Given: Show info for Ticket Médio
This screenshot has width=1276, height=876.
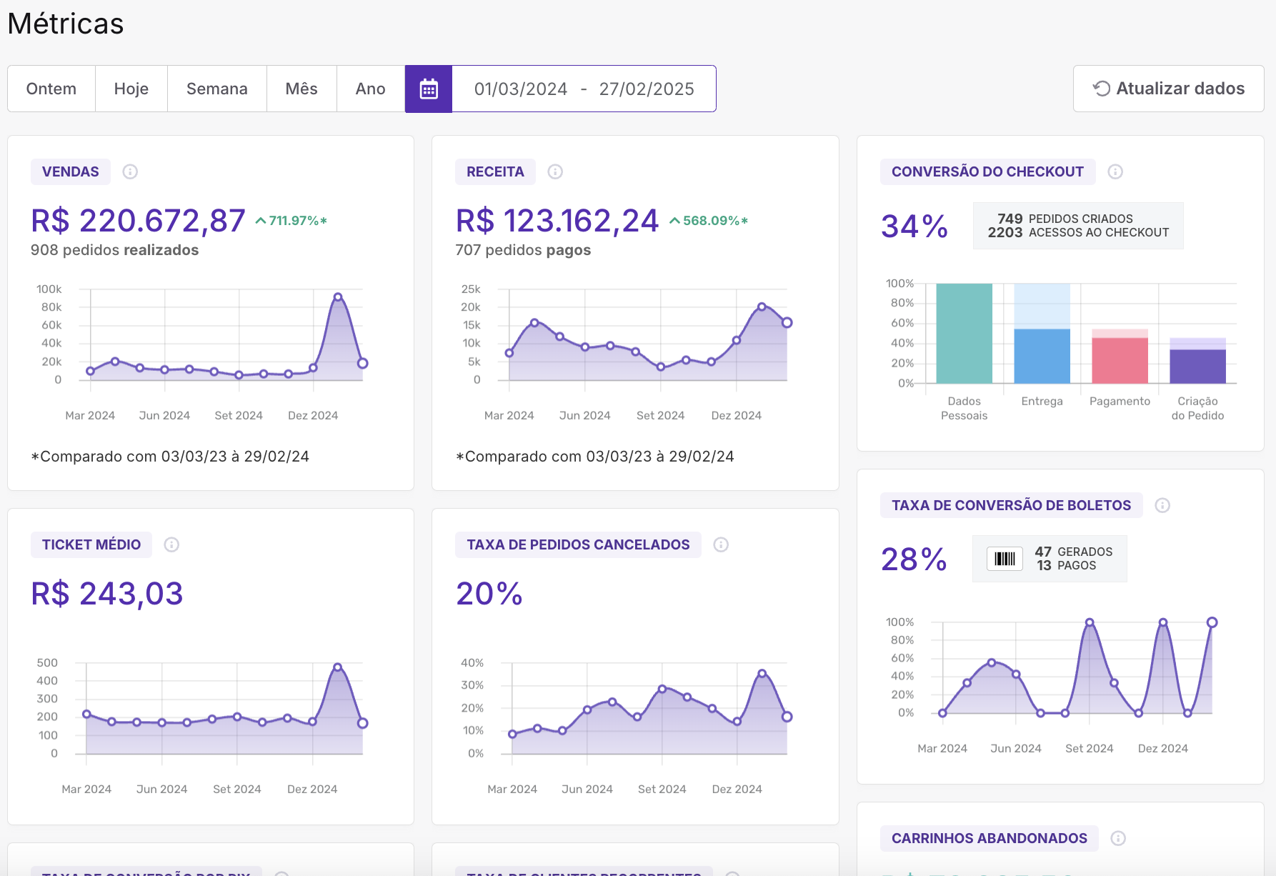Looking at the screenshot, I should coord(171,544).
